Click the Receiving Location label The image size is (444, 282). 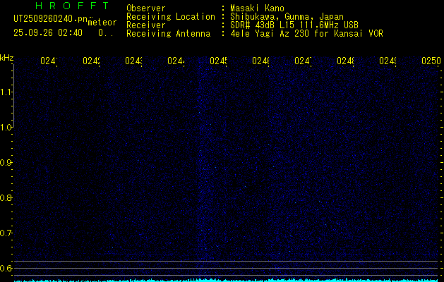tap(171, 17)
